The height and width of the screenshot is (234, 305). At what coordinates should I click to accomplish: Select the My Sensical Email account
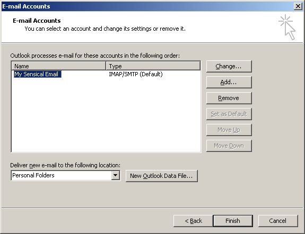pyautogui.click(x=38, y=74)
